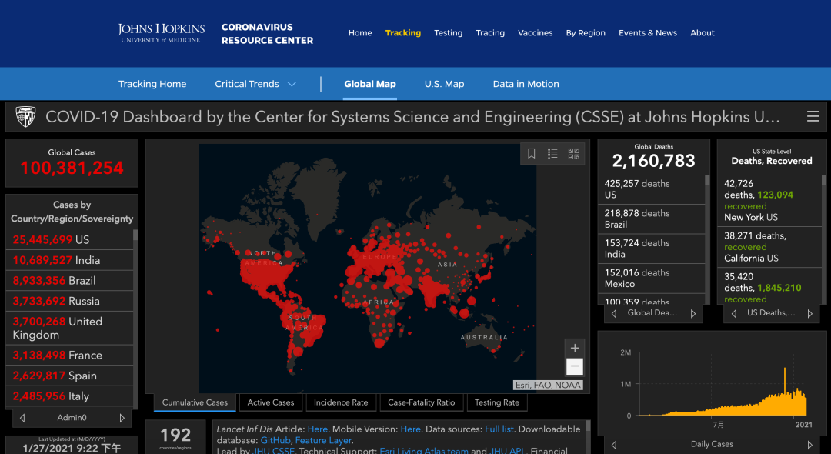Click Coronavirus Resource Center title
831x454 pixels.
[x=267, y=33]
